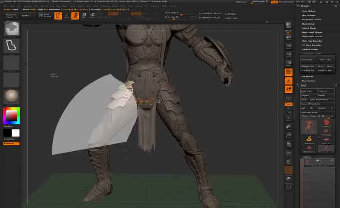Click the Zoom canvas icon
This screenshot has width=340, height=208.
coord(289,46)
